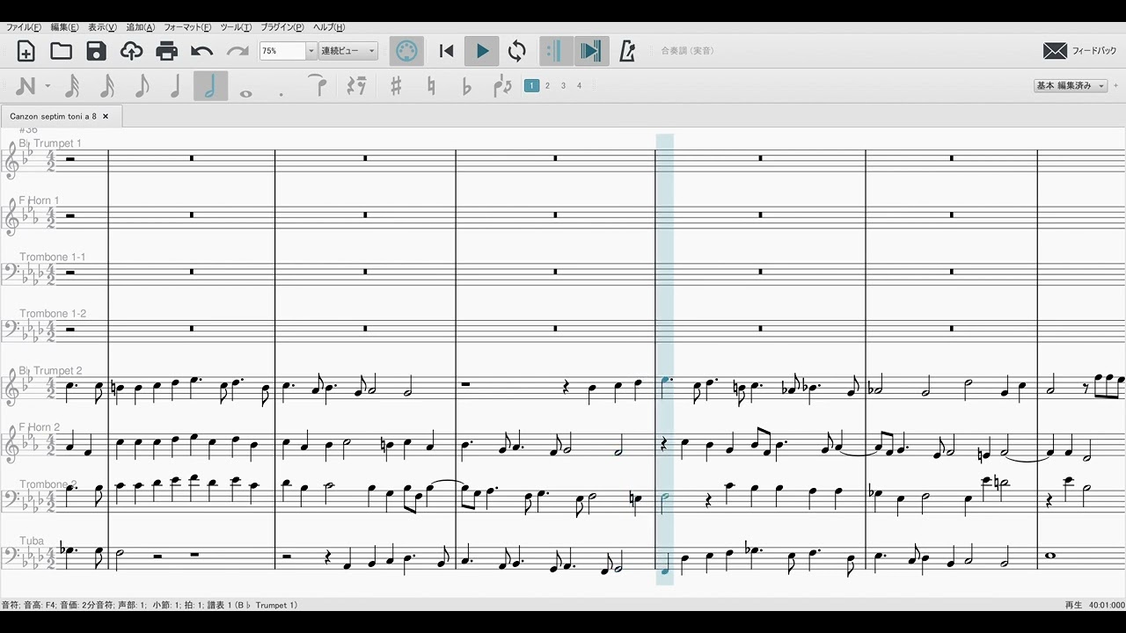Viewport: 1126px width, 633px height.
Task: Click the B♭ Trumpet 1 staff label
Action: (50, 143)
